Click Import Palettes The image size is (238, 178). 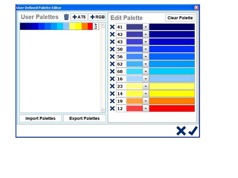pyautogui.click(x=41, y=118)
